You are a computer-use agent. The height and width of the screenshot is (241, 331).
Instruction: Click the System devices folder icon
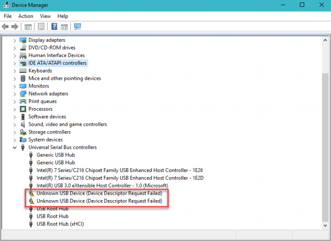coord(23,140)
